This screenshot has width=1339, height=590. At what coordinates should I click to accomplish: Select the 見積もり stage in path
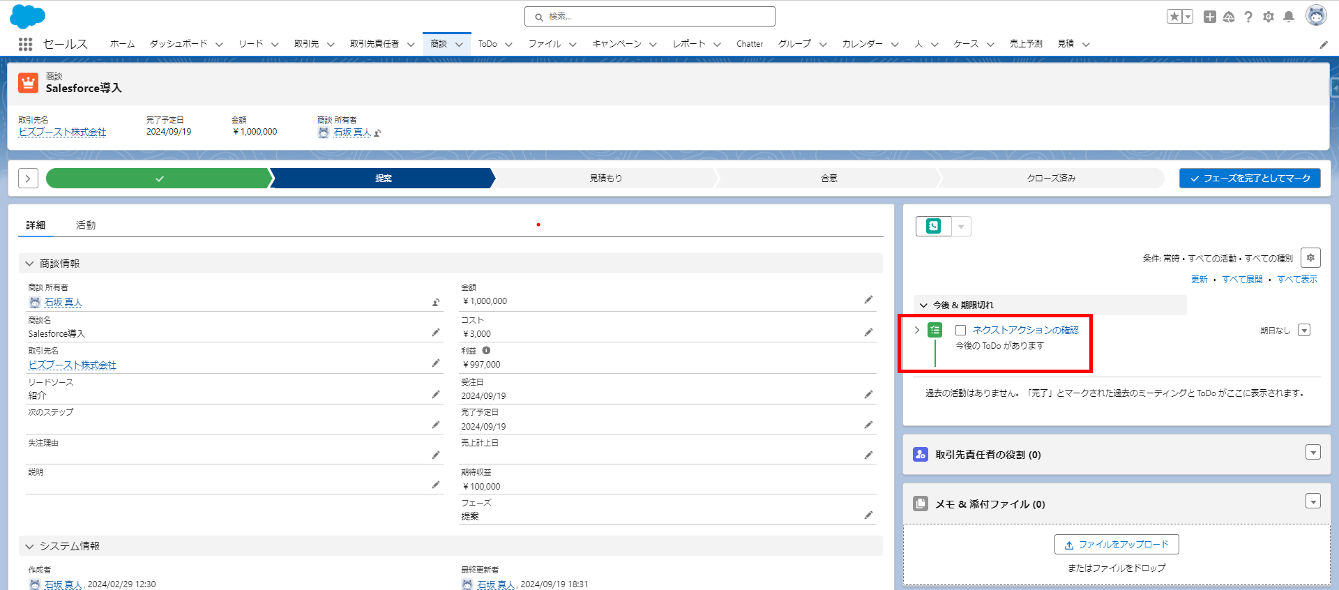click(605, 179)
